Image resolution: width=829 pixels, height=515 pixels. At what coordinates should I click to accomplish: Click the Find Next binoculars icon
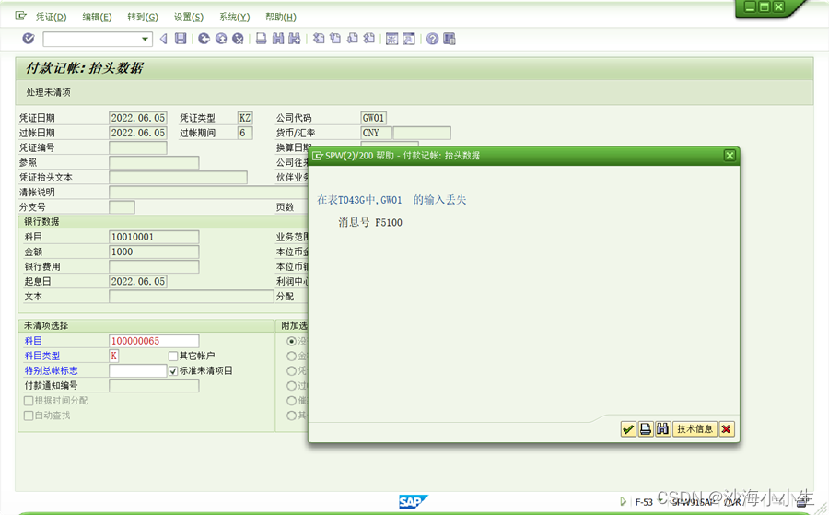pos(295,39)
